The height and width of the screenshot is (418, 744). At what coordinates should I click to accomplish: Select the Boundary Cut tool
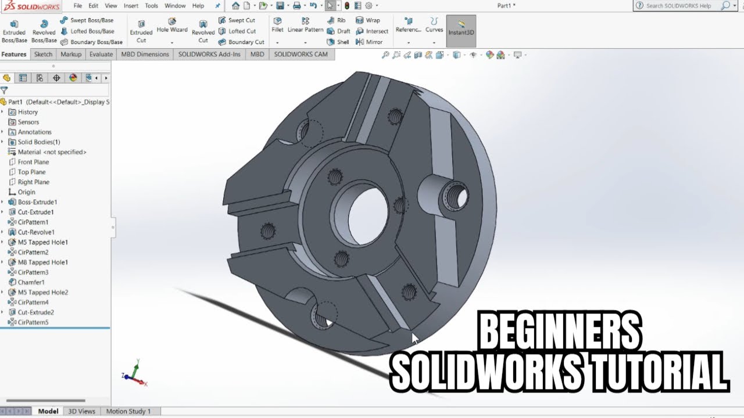pos(241,42)
